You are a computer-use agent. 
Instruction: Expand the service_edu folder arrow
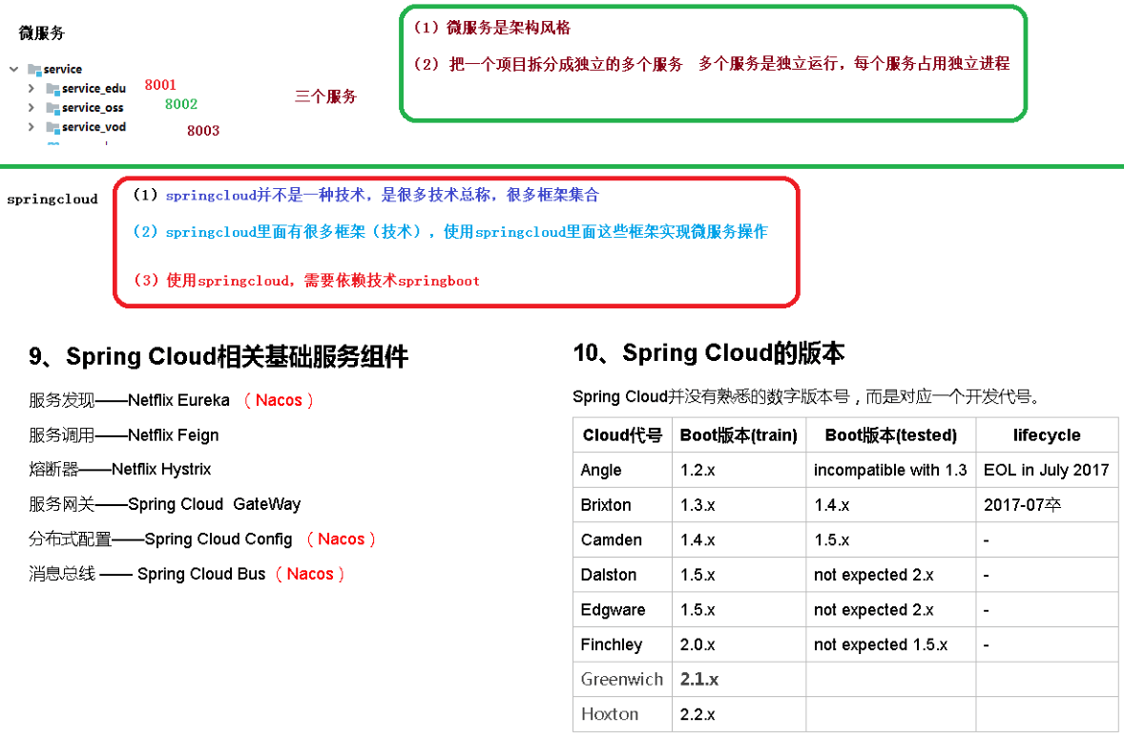pyautogui.click(x=31, y=88)
